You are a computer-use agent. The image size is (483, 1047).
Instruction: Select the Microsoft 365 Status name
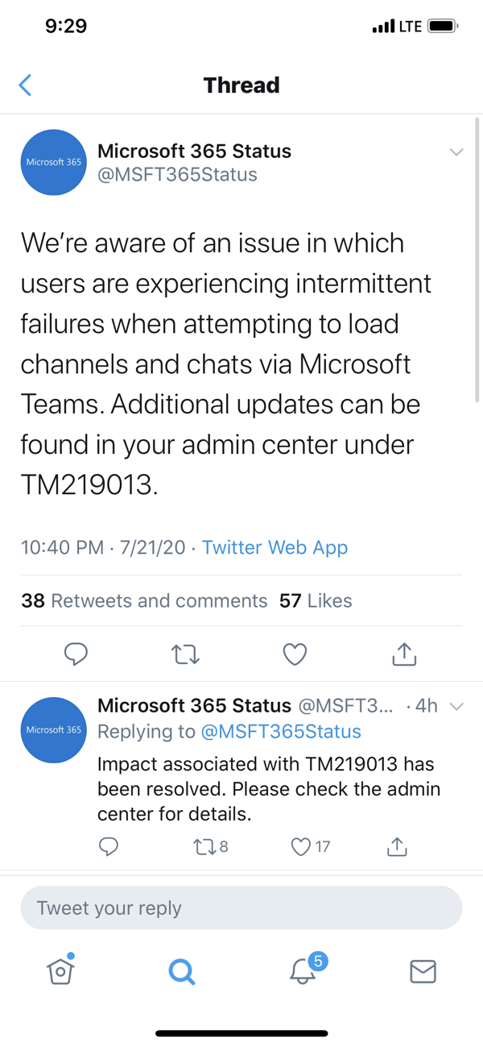(x=194, y=151)
